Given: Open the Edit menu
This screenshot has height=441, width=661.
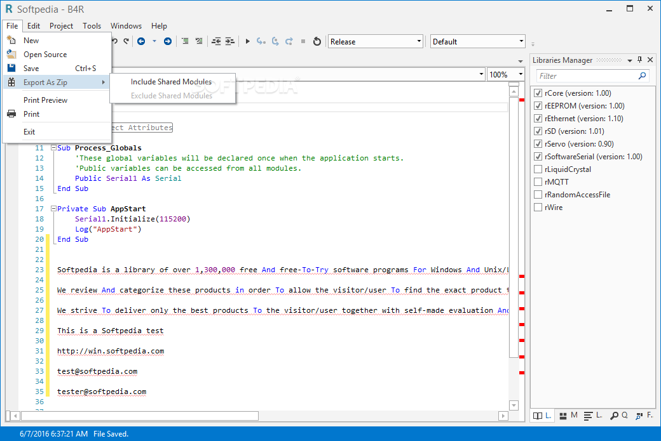Looking at the screenshot, I should 34,25.
